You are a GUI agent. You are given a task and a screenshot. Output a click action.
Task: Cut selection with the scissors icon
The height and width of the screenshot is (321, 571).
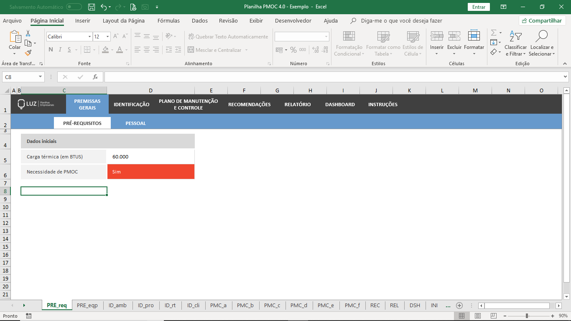click(x=28, y=33)
